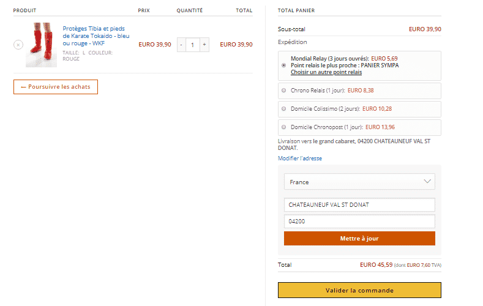The image size is (483, 306).
Task: Click Valider la commande button
Action: pos(359,290)
